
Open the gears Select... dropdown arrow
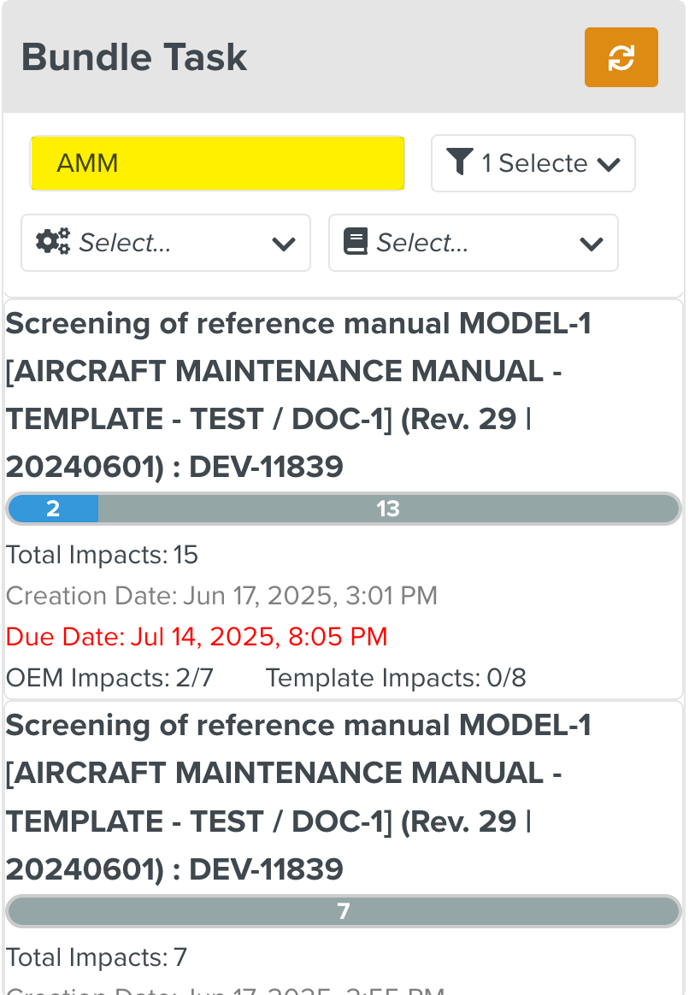pos(283,244)
